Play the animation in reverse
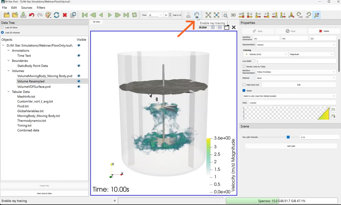341x205 pixels. coord(101,15)
